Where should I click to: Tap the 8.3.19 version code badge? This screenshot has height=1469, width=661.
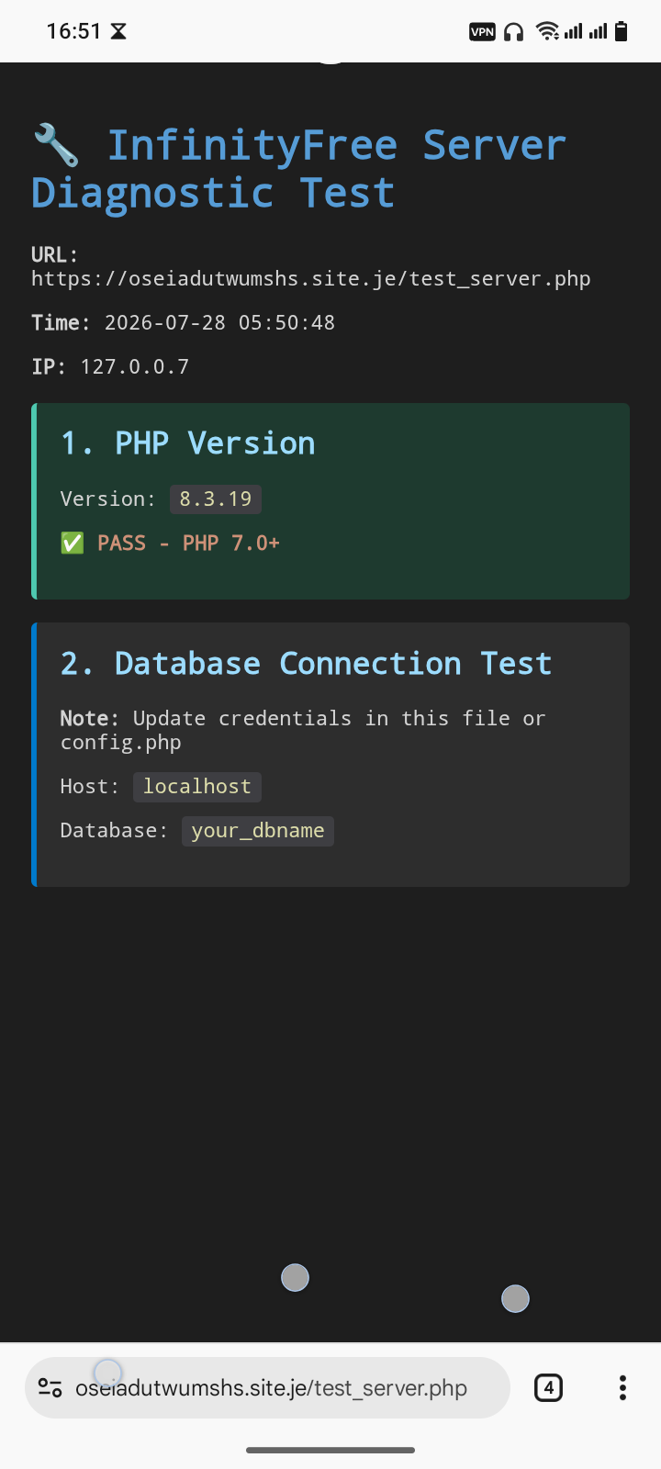(x=216, y=499)
